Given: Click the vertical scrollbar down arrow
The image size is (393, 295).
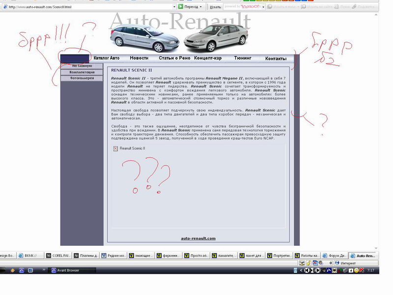Looking at the screenshot, I should (376, 248).
